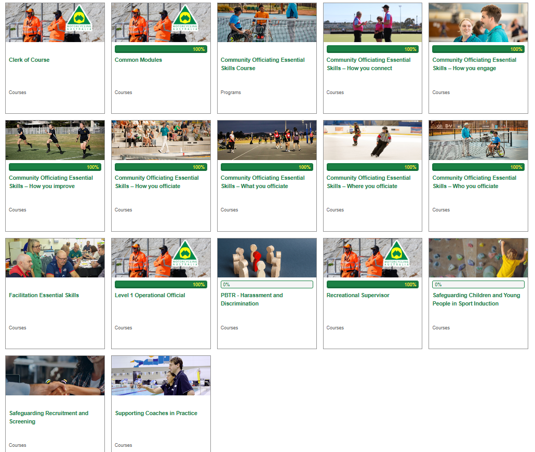Click Courses label under PBTR Harassment
The height and width of the screenshot is (452, 535).
(x=229, y=328)
